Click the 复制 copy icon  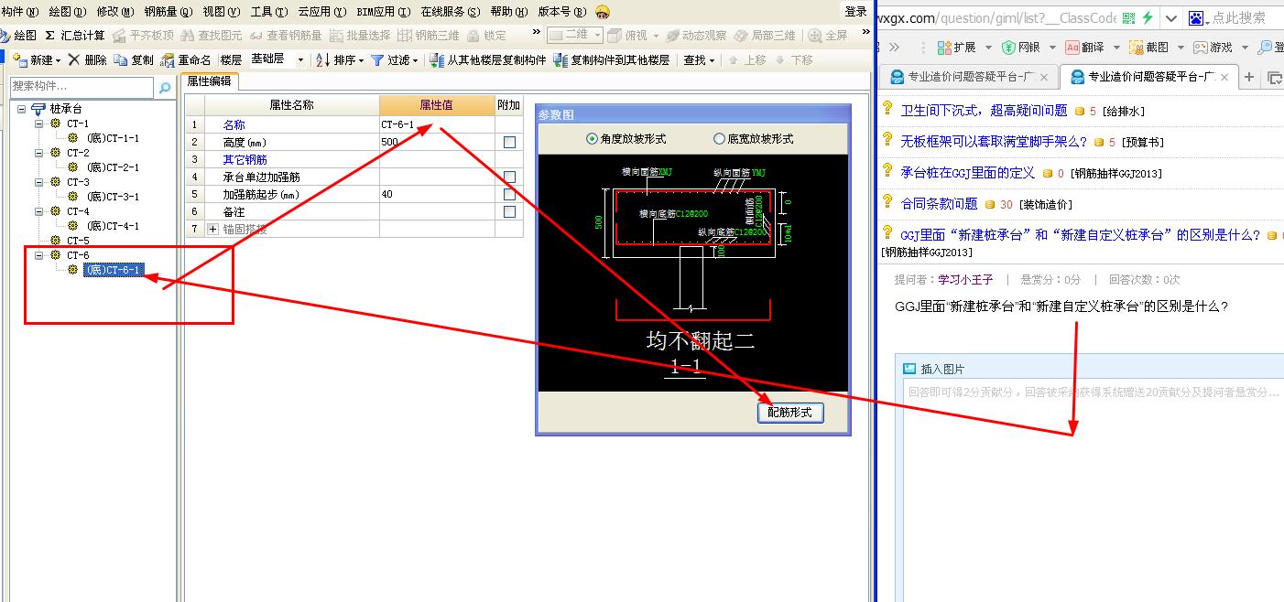(121, 59)
